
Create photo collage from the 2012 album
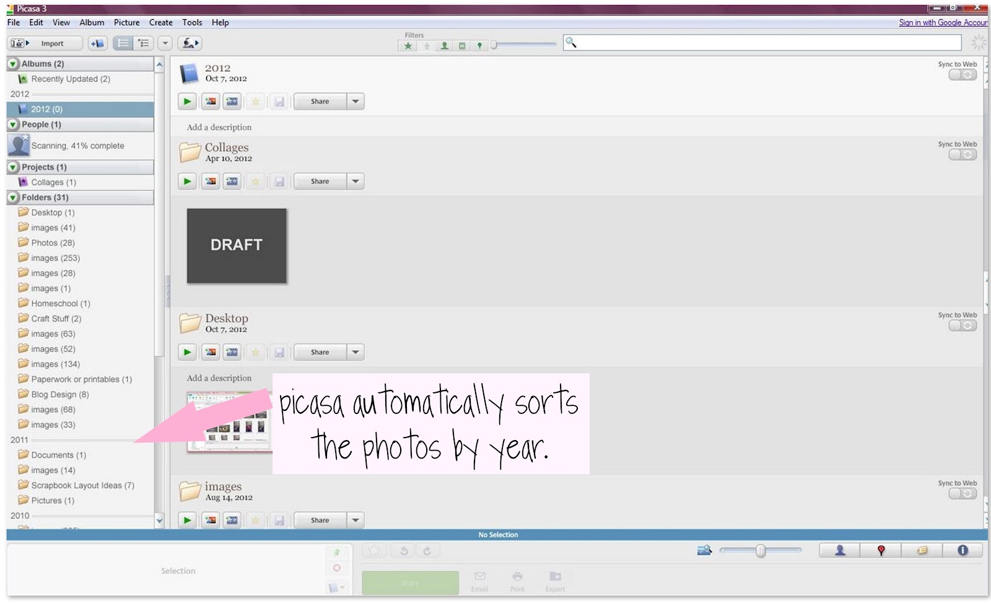211,102
